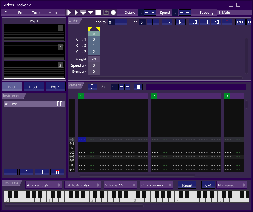This screenshot has width=253, height=212.
Task: Toggle record mode with the circle icon
Action: [113, 13]
